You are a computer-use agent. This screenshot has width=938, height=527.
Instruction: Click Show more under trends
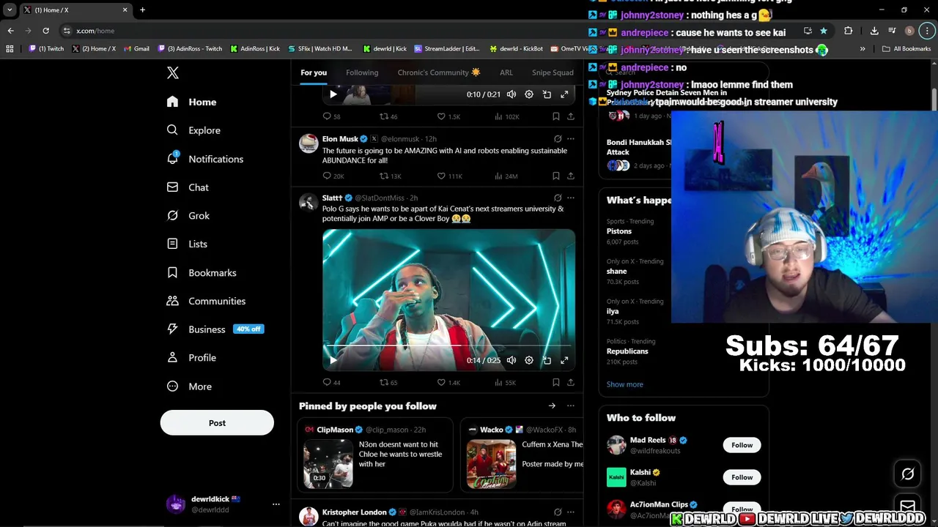point(625,384)
